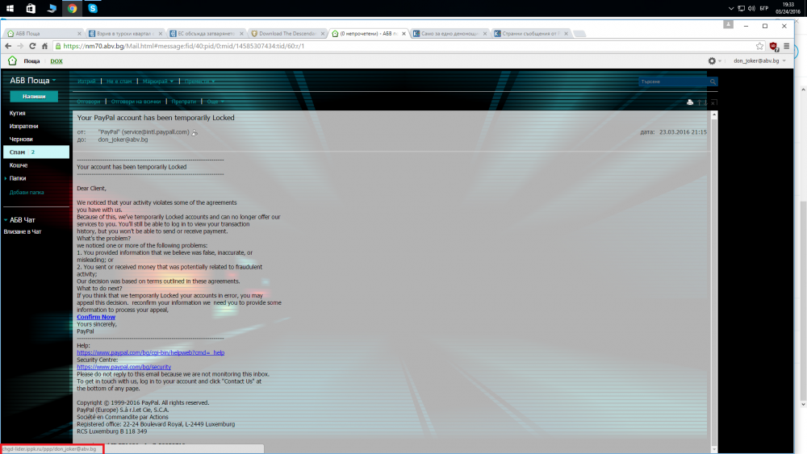Click the Добави папка link
The width and height of the screenshot is (807, 454).
[27, 192]
